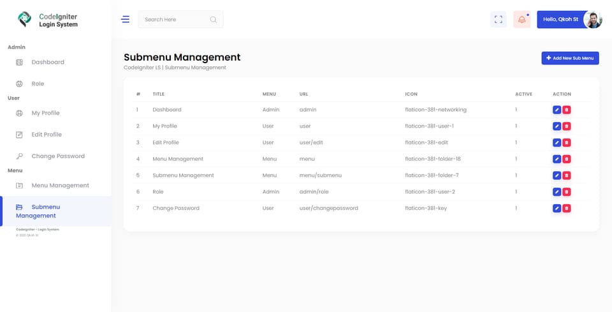Select the menu/submenu URL cell
Screen dimensions: 612x312
321,175
